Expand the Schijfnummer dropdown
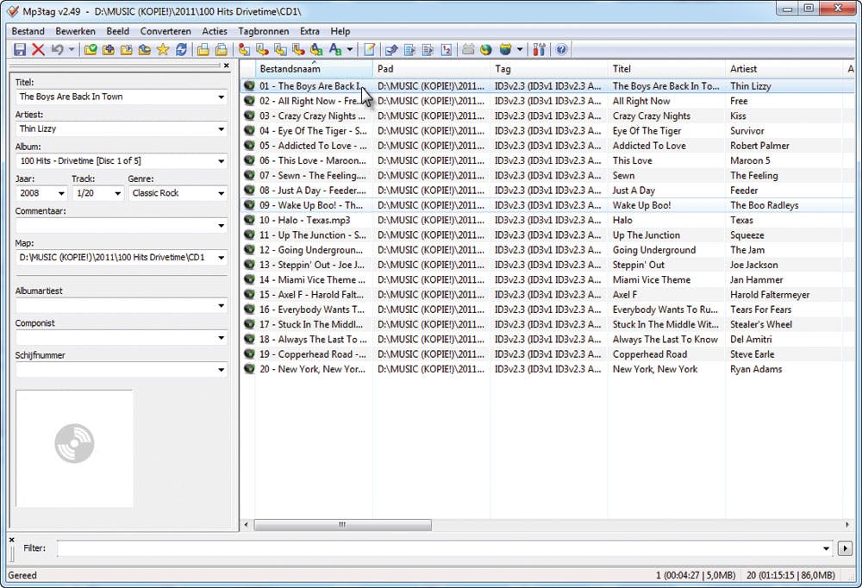This screenshot has height=588, width=862. 221,370
